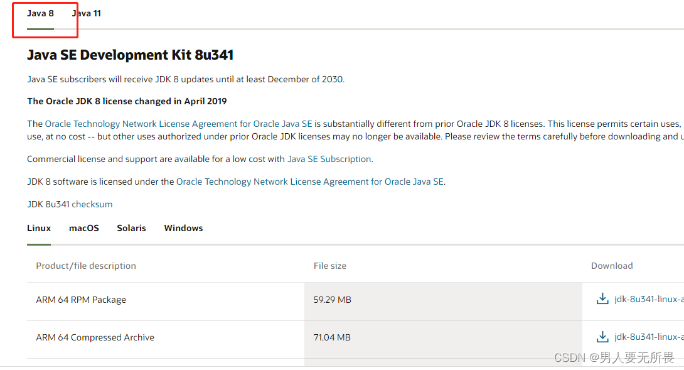Click the 'Product/file description' column header
Screen dimensions: 684x370
[x=86, y=266]
